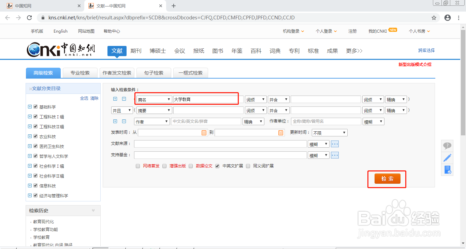Switch to the 专业检索 tab
The width and height of the screenshot is (466, 249).
(80, 73)
